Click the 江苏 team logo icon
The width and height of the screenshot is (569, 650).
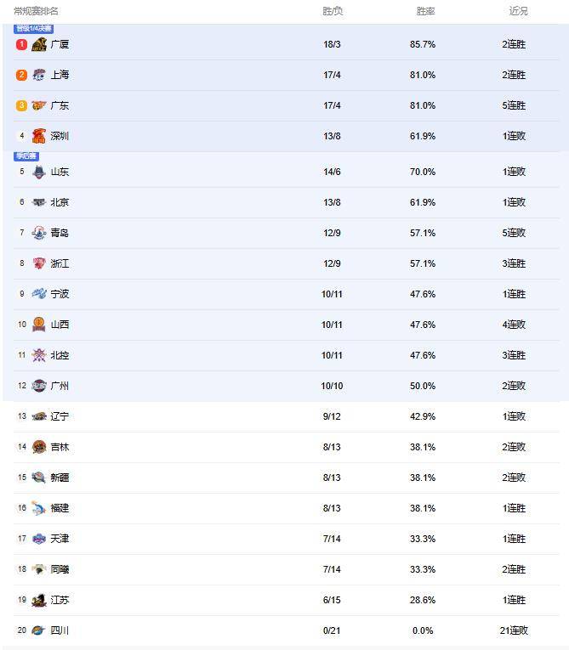coord(39,600)
